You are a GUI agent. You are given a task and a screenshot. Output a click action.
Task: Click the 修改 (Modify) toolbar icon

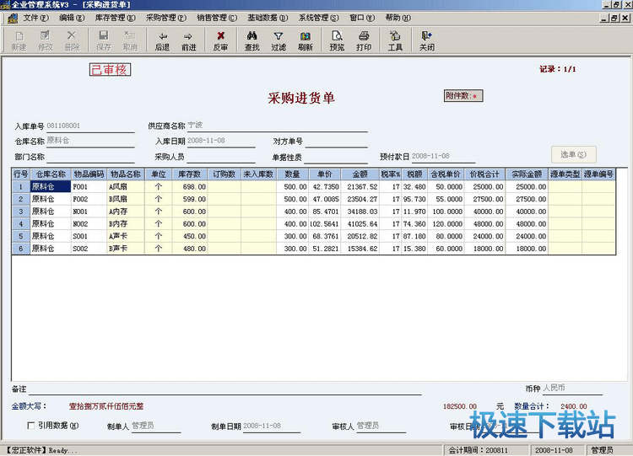(x=46, y=40)
